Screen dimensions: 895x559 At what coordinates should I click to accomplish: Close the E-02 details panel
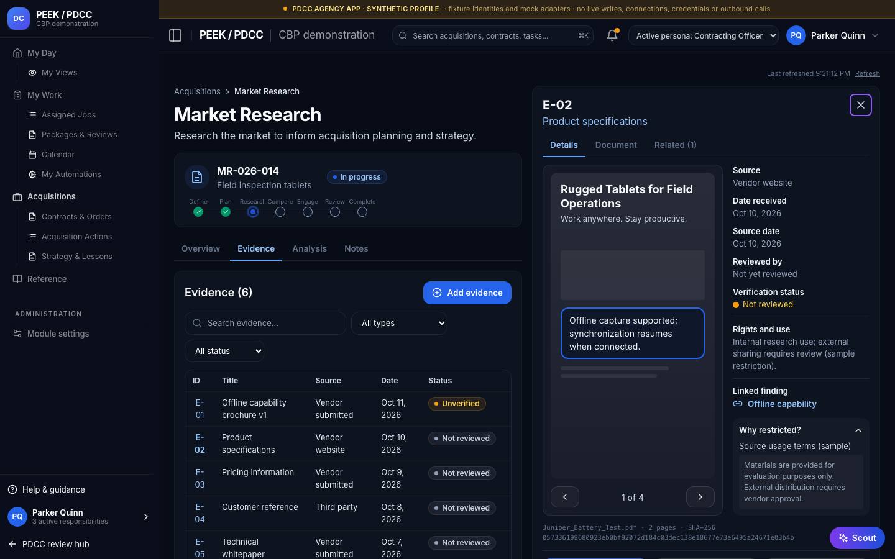pyautogui.click(x=861, y=105)
